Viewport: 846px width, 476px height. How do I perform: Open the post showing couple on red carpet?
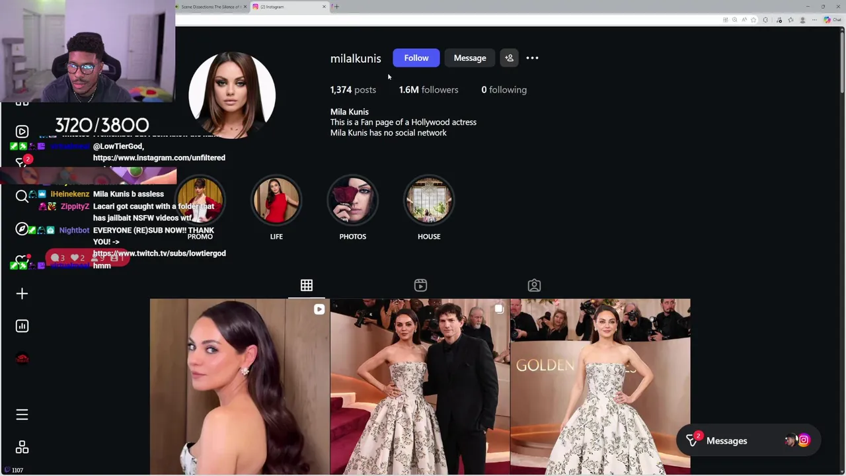420,387
